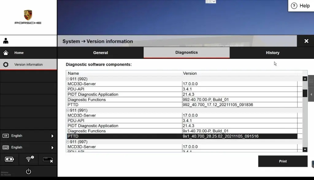This screenshot has height=180, width=314.
Task: Click the Print button
Action: (x=283, y=161)
